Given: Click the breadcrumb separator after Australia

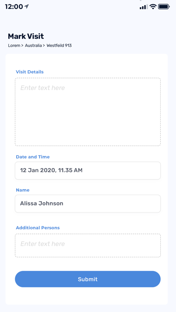Looking at the screenshot, I should coord(44,46).
